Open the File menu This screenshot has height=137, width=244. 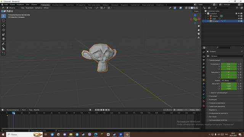click(6, 5)
